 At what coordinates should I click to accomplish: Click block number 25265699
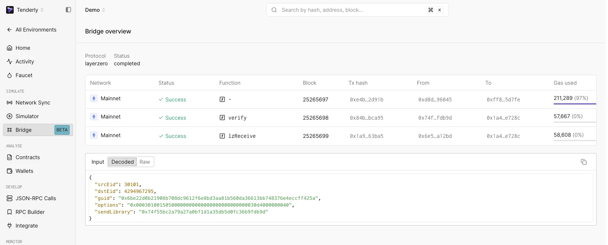point(315,136)
